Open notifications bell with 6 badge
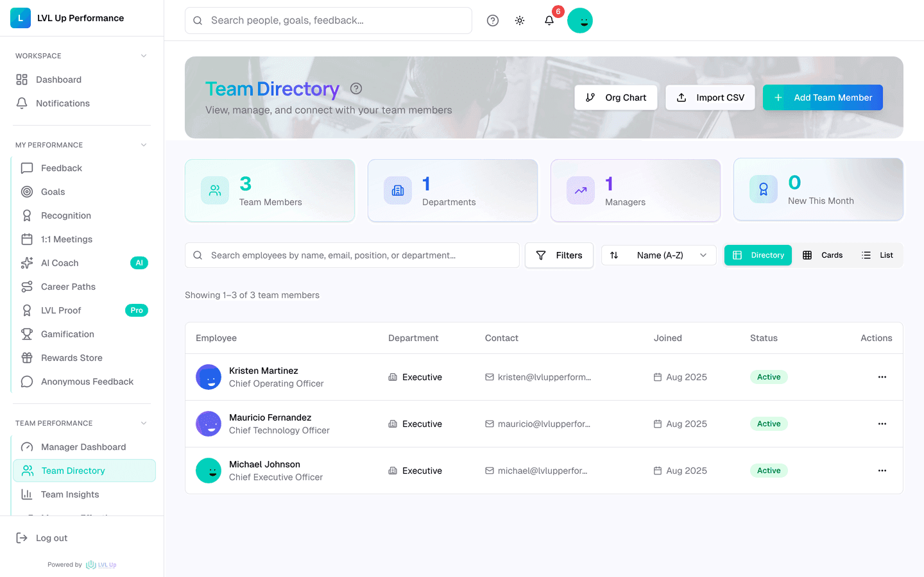This screenshot has width=924, height=577. coord(549,21)
